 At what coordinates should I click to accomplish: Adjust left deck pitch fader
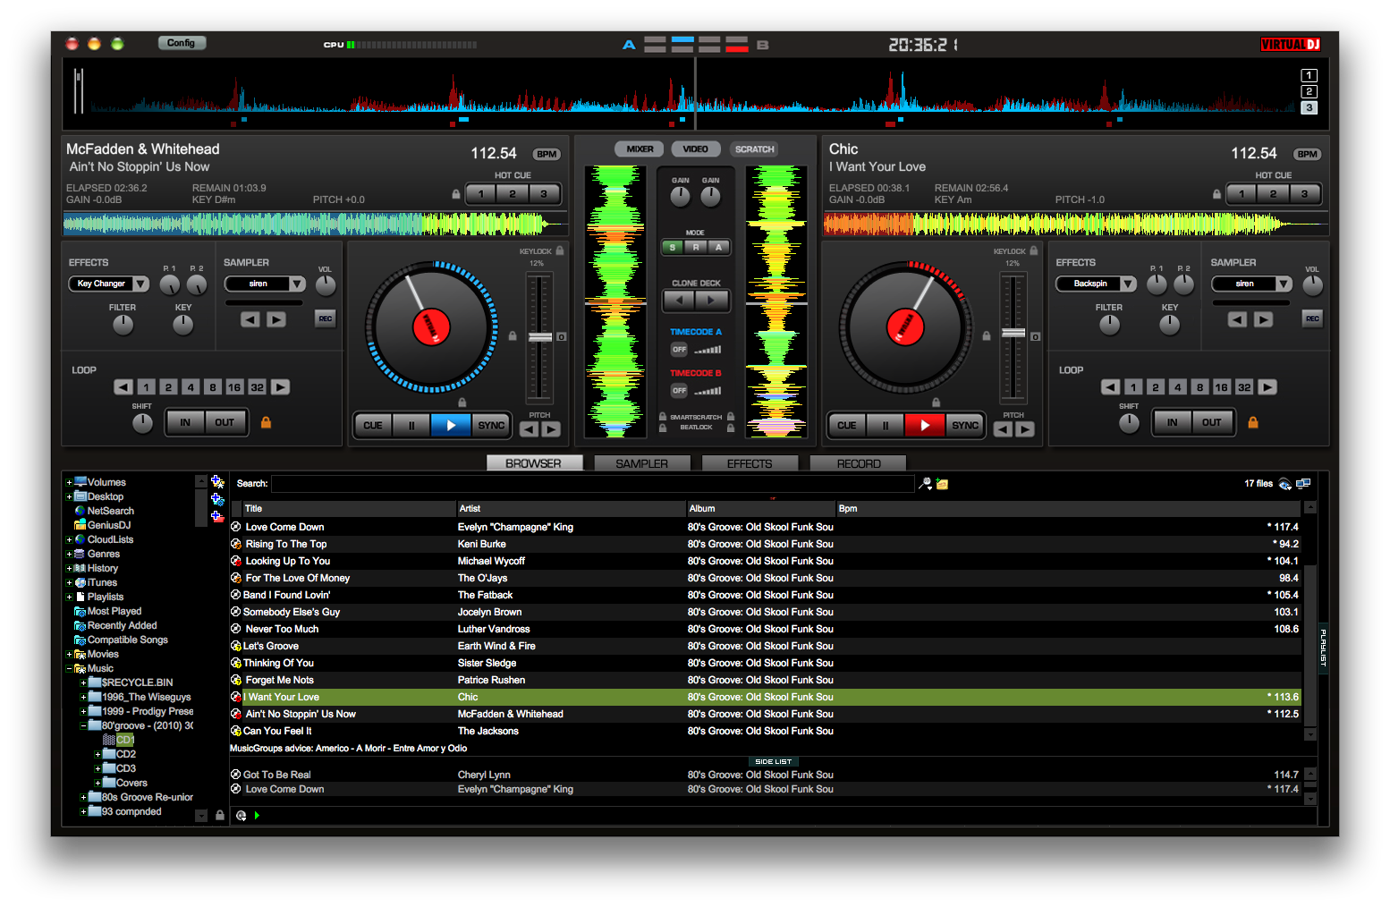coord(539,336)
